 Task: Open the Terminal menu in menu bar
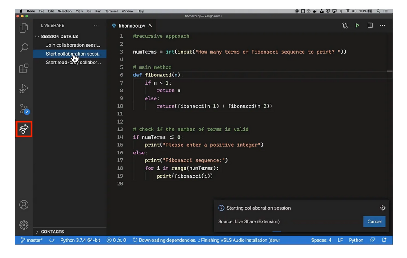coord(111,11)
